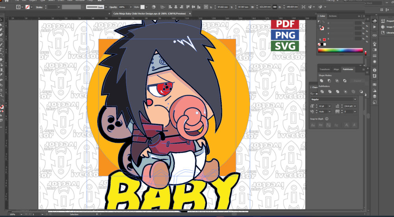394x217 pixels.
Task: Open the Basic brush definition dropdown
Action: (106, 7)
